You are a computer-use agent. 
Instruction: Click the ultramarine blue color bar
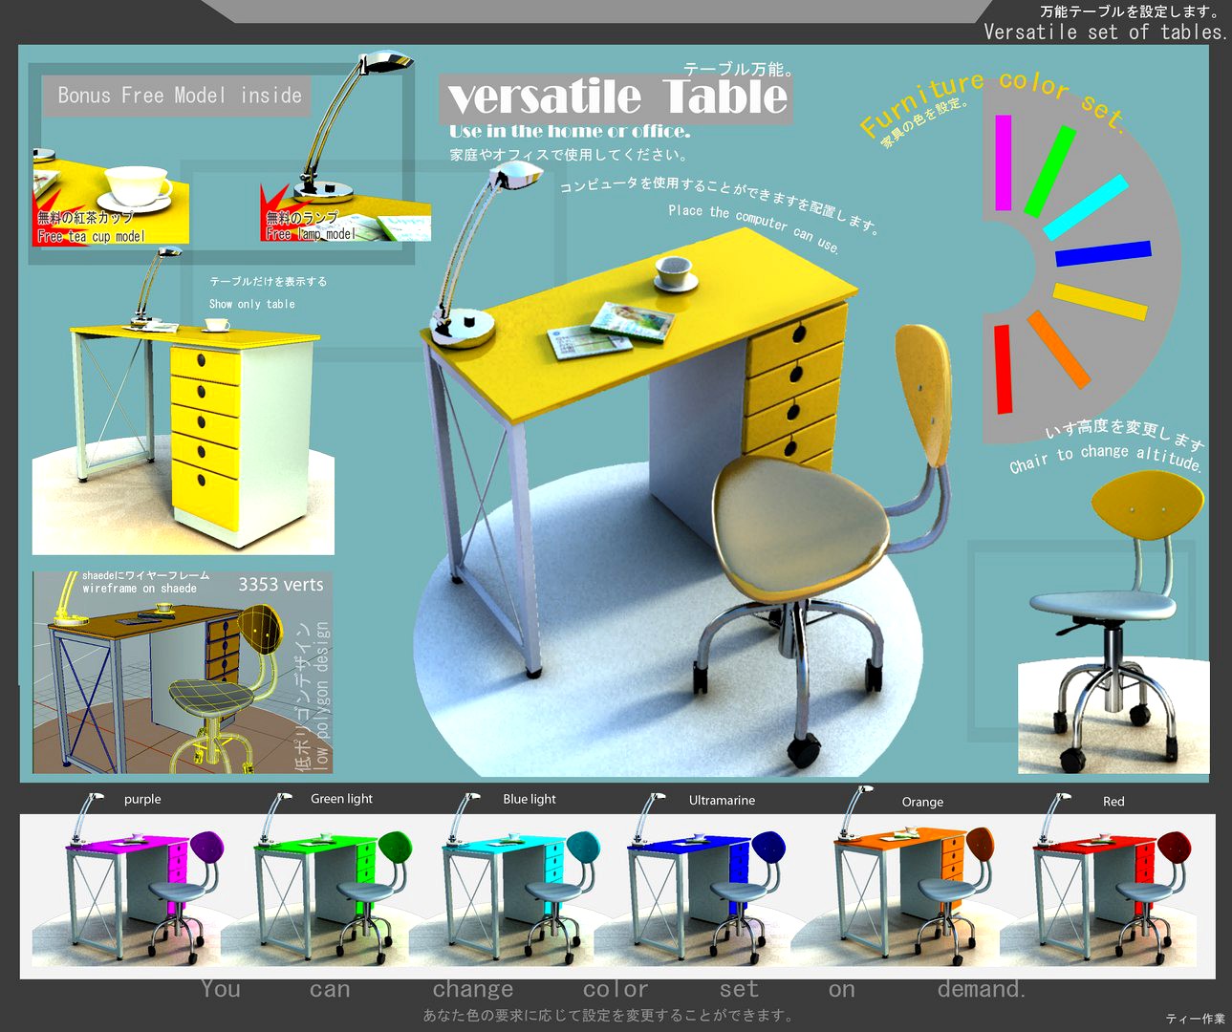tap(1103, 253)
